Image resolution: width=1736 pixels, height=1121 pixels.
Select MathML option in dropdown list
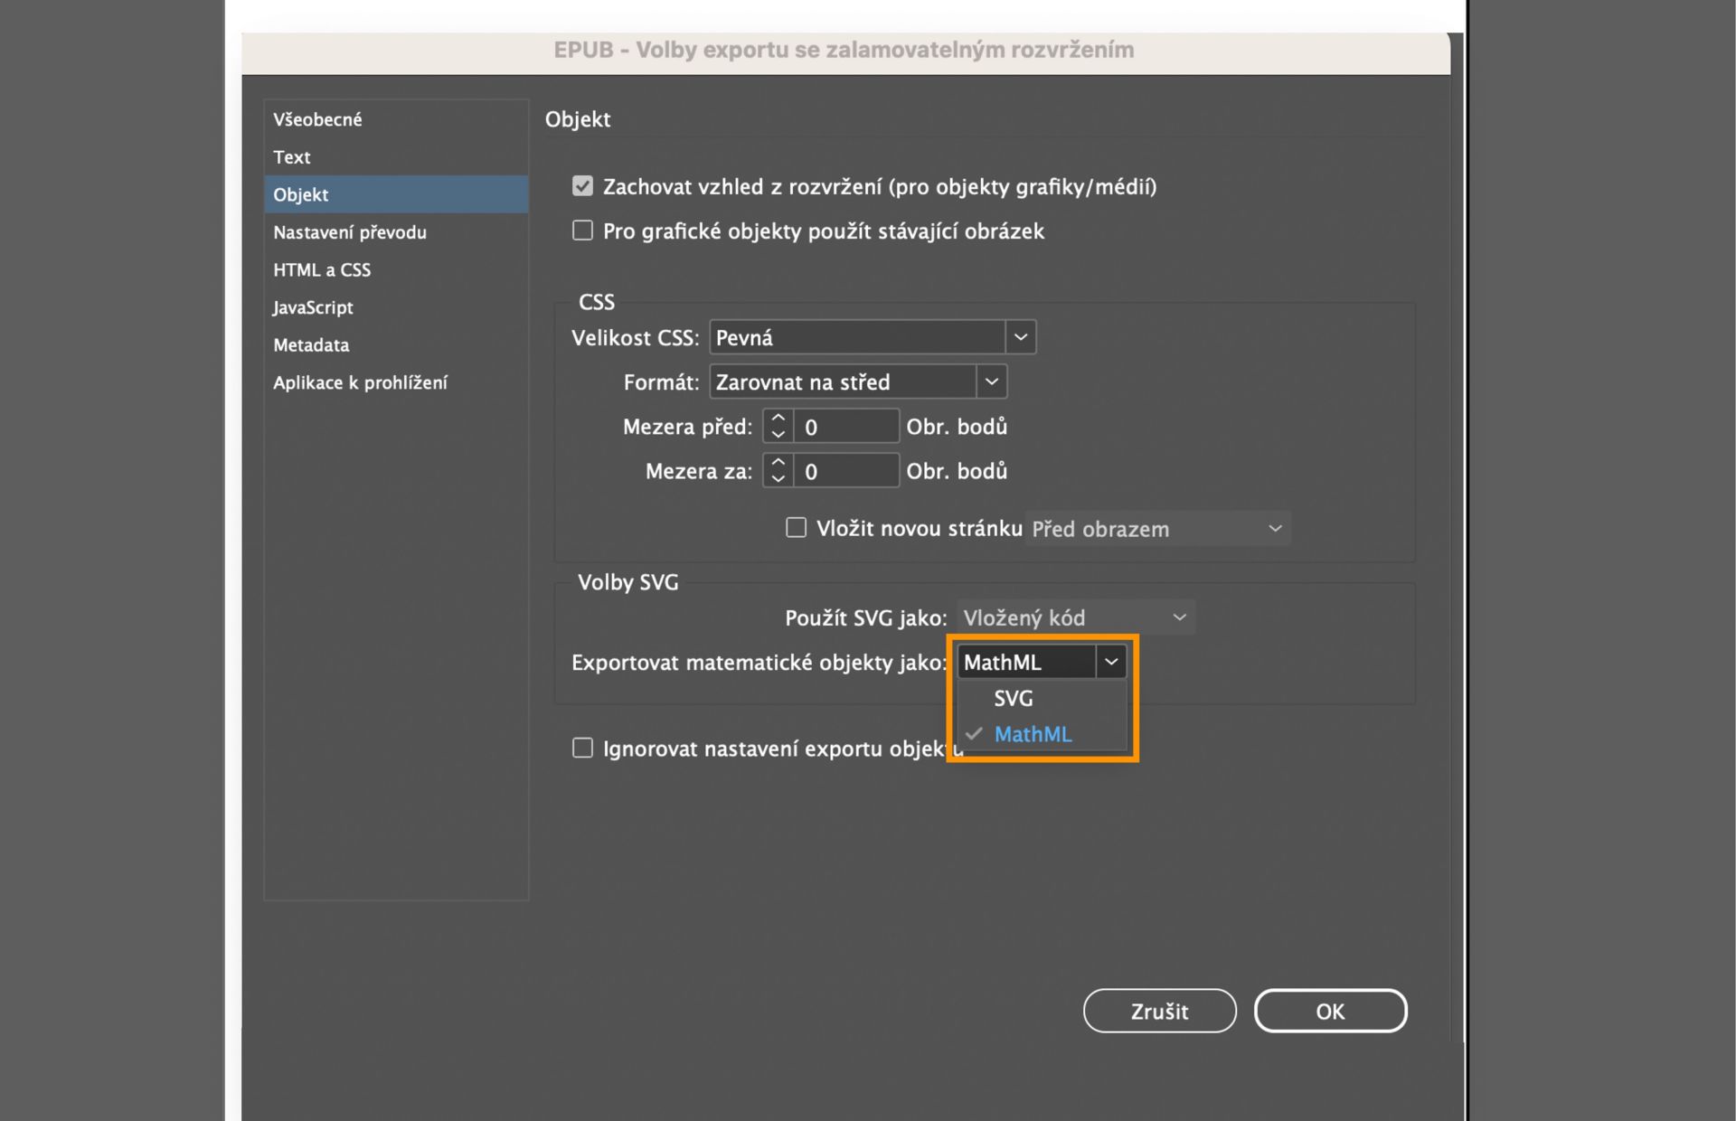tap(1033, 735)
